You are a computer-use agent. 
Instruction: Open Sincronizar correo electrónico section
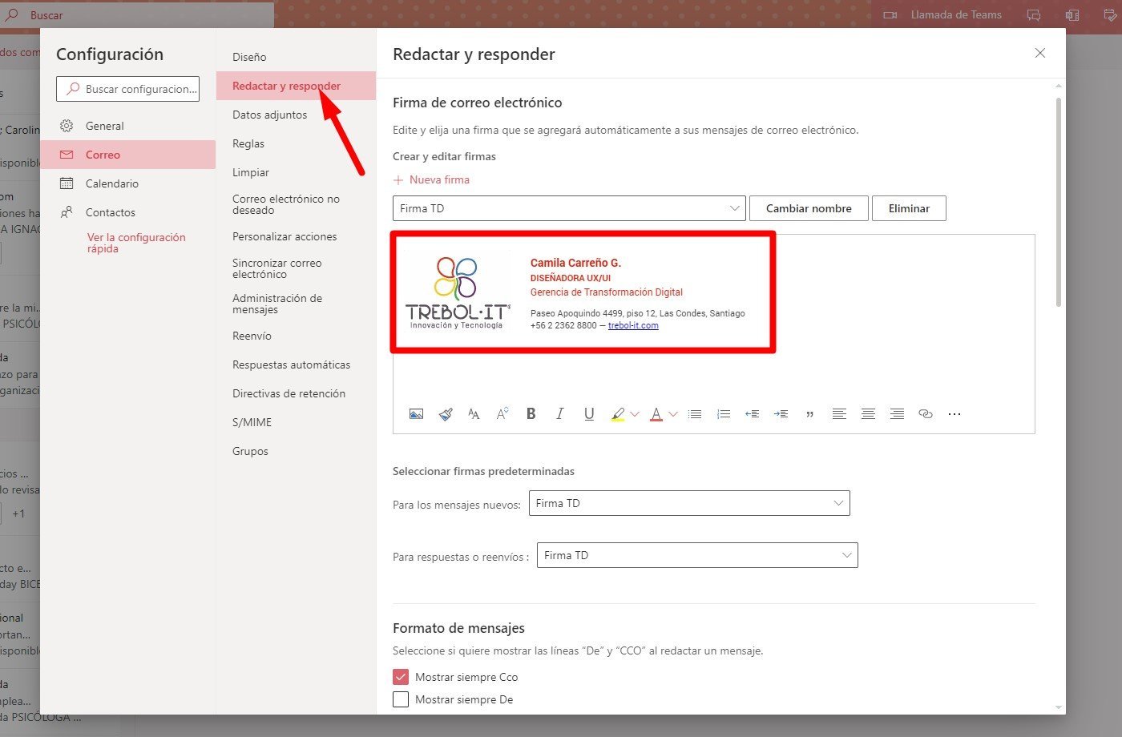pyautogui.click(x=296, y=268)
